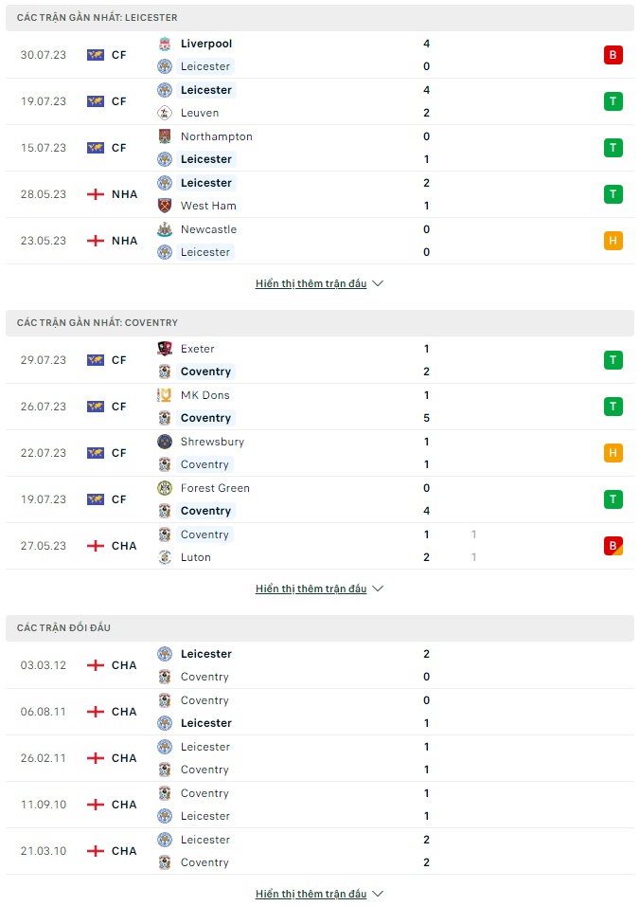Viewport: 640px width, 906px height.
Task: Click the Luton team logo
Action: click(165, 557)
